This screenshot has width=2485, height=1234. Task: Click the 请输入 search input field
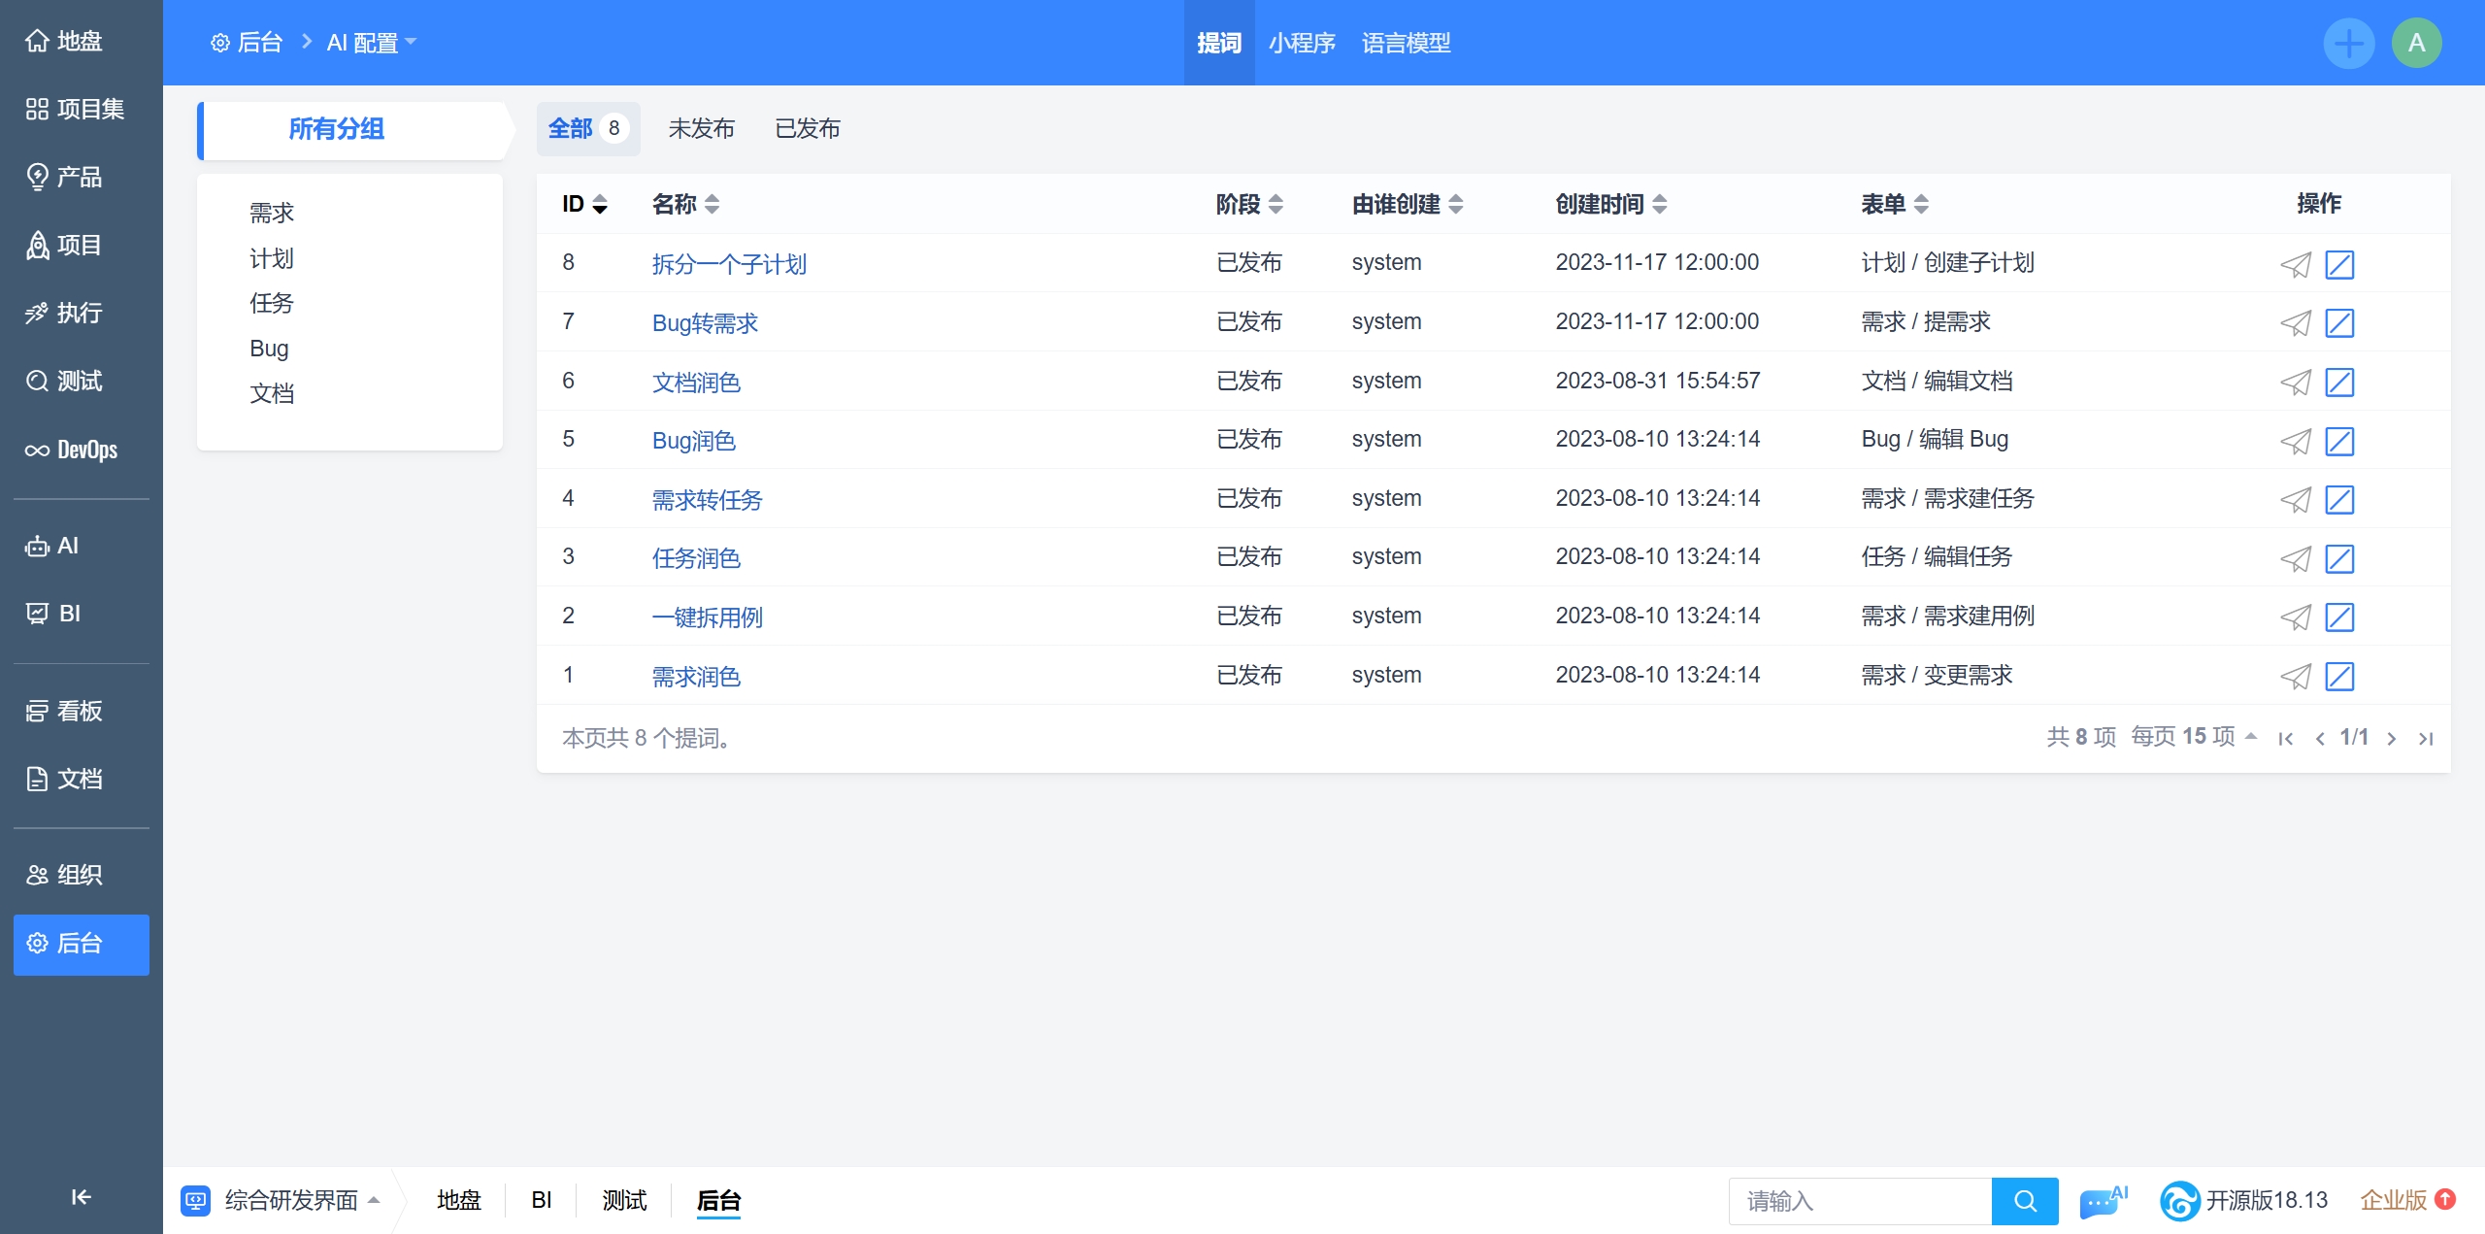point(1859,1201)
